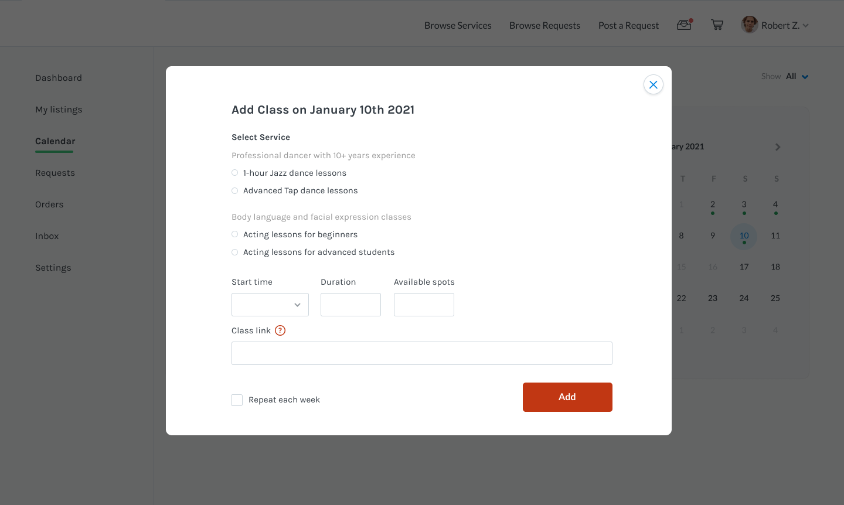Viewport: 844px width, 505px height.
Task: Select calendar date 23
Action: coord(713,298)
